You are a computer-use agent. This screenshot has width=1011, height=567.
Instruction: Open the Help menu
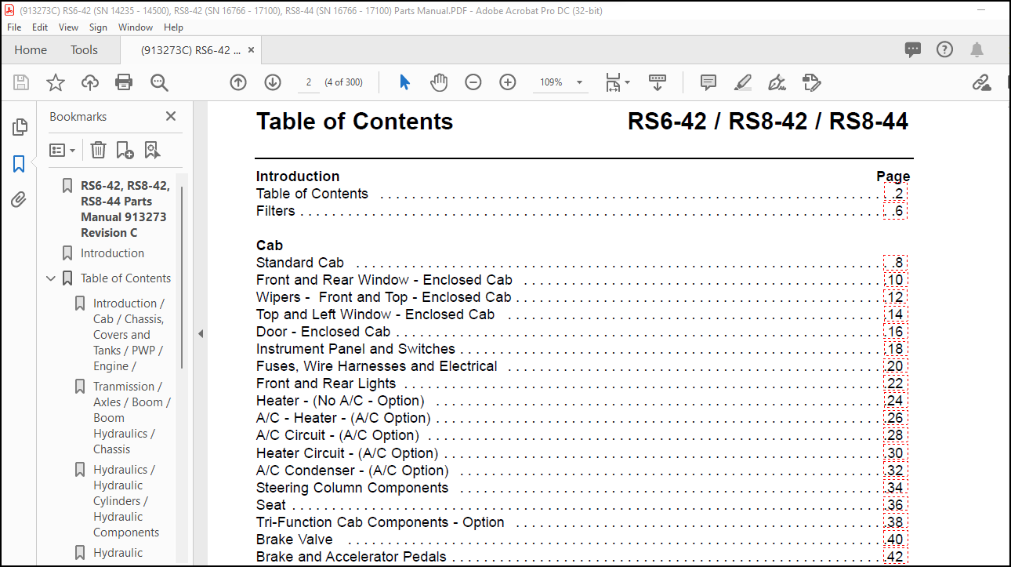(x=173, y=27)
